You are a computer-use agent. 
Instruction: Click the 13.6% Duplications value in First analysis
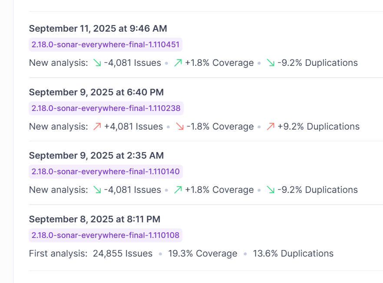click(x=293, y=254)
